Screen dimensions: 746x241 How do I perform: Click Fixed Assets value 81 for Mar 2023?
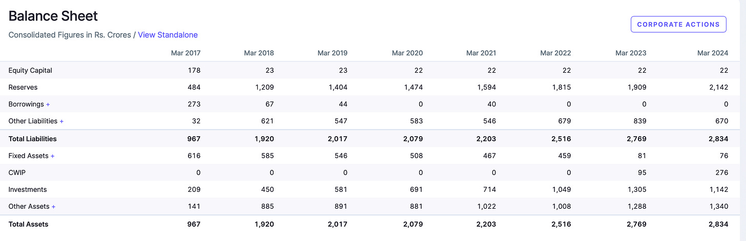pyautogui.click(x=643, y=156)
